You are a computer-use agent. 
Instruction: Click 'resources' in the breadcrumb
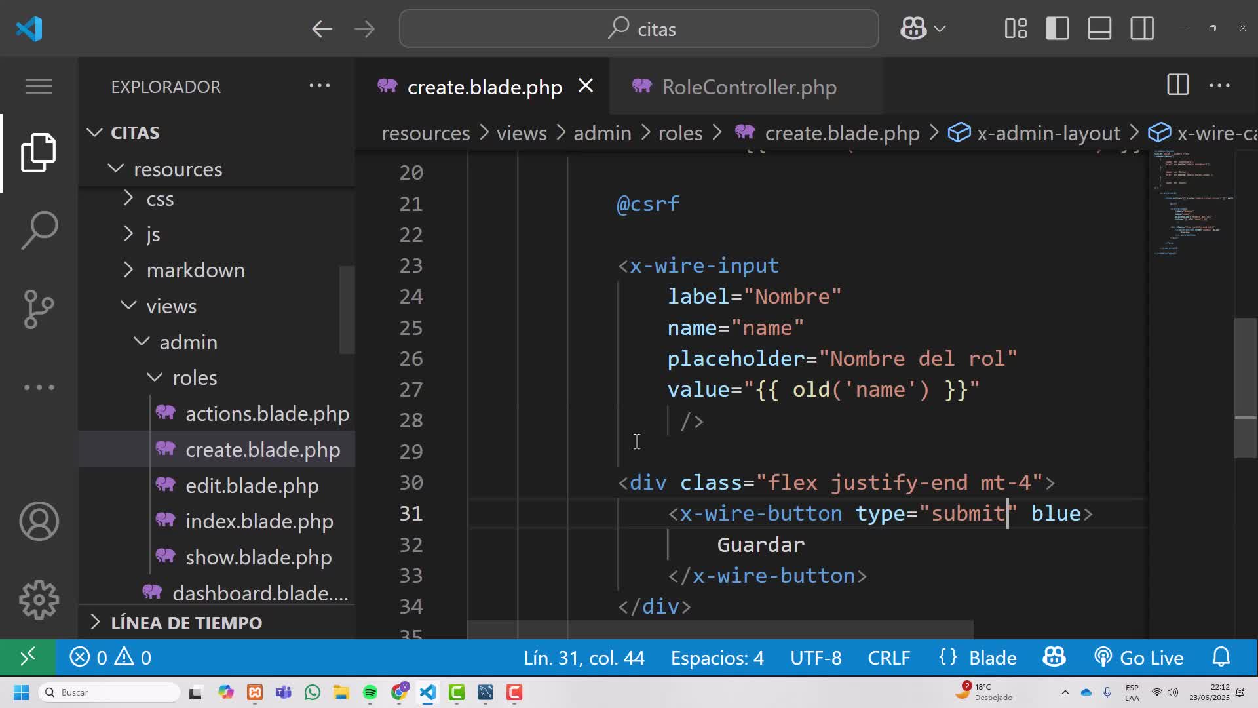click(426, 133)
